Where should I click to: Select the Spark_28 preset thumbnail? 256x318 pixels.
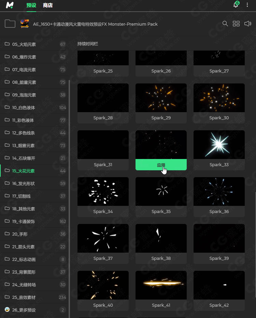click(103, 98)
